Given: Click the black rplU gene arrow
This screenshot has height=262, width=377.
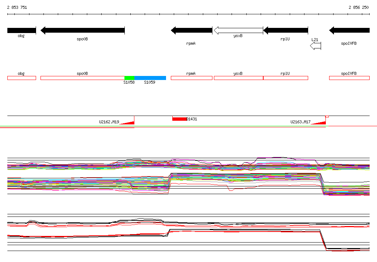Looking at the screenshot, I should (286, 30).
